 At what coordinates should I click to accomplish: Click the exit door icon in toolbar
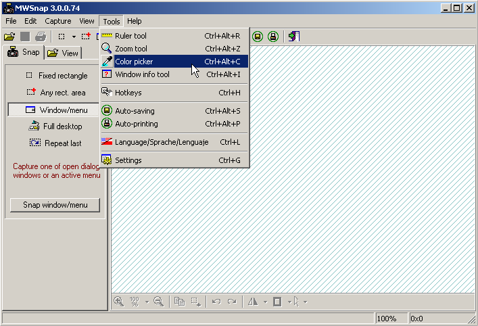(x=294, y=37)
